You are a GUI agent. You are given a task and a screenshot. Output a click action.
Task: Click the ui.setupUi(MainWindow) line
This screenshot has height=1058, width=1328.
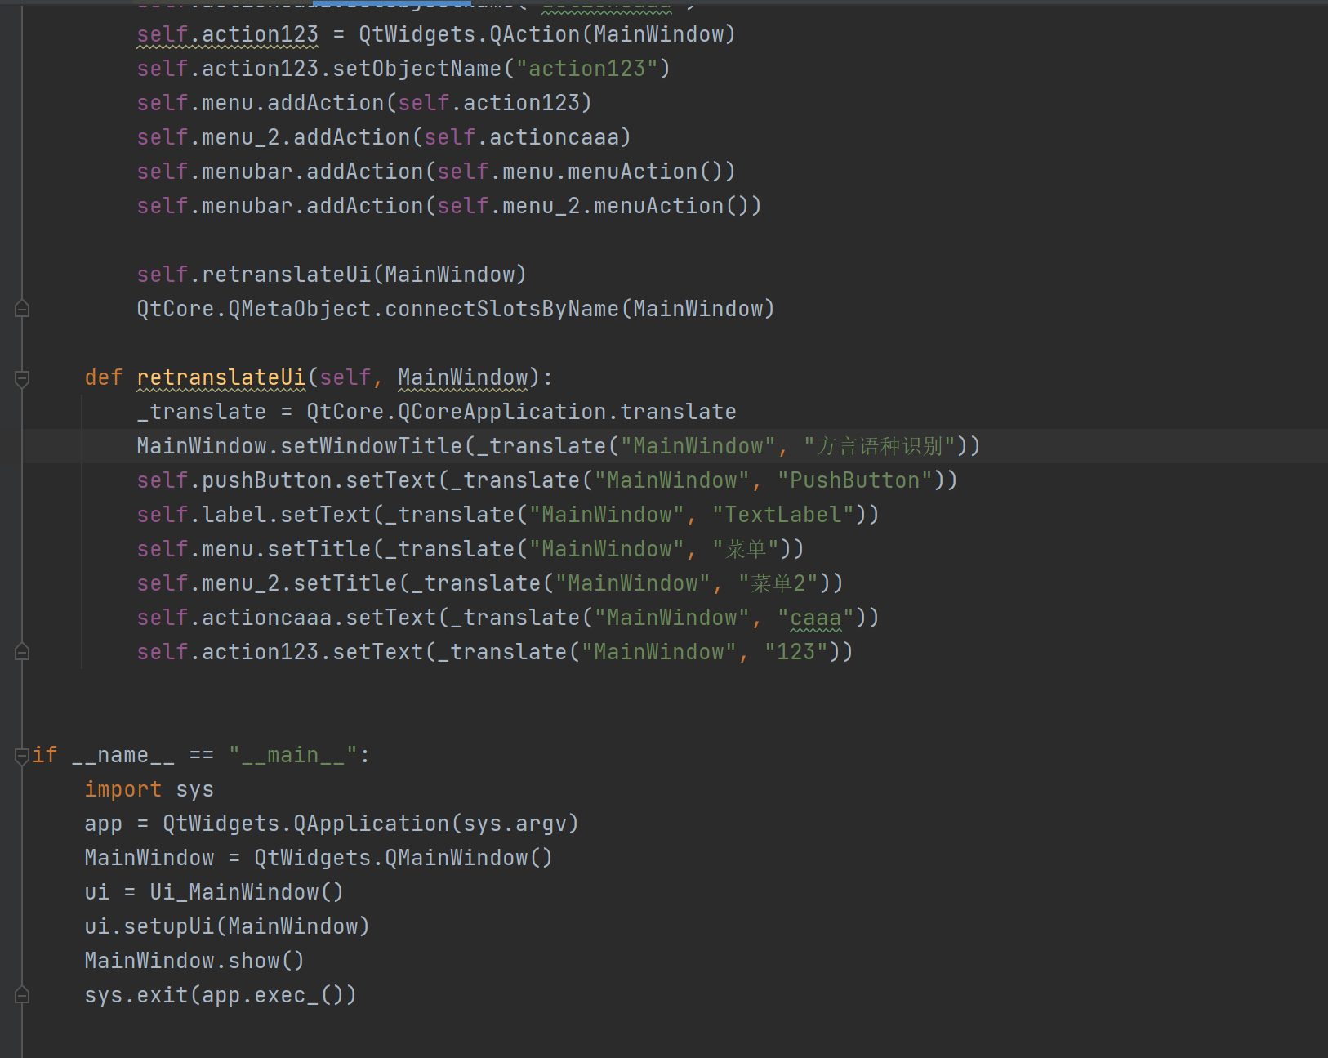pyautogui.click(x=227, y=926)
